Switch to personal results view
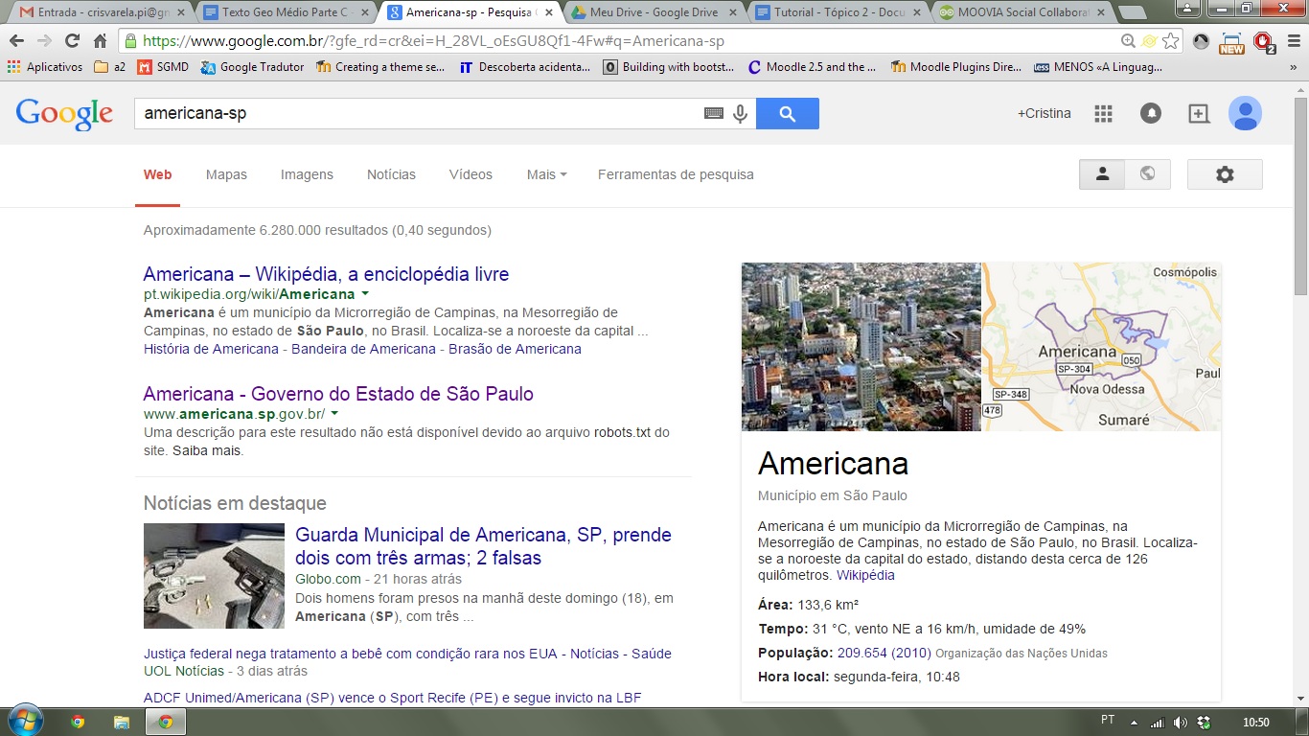The width and height of the screenshot is (1309, 736). pyautogui.click(x=1102, y=174)
